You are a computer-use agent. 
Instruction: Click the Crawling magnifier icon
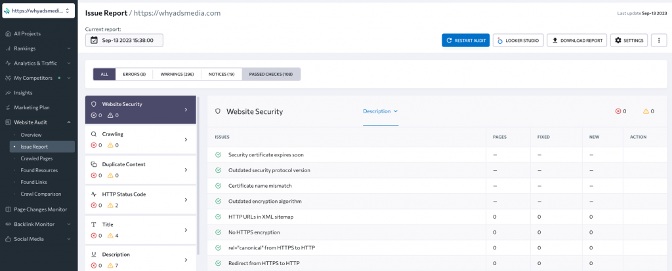(x=93, y=134)
